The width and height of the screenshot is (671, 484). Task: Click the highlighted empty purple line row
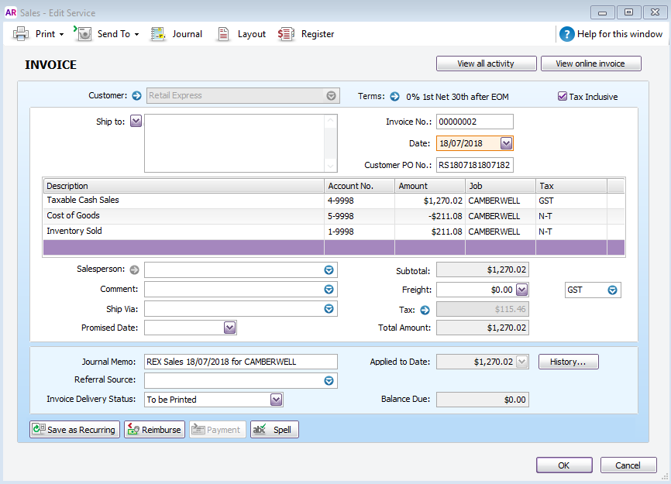(x=334, y=248)
